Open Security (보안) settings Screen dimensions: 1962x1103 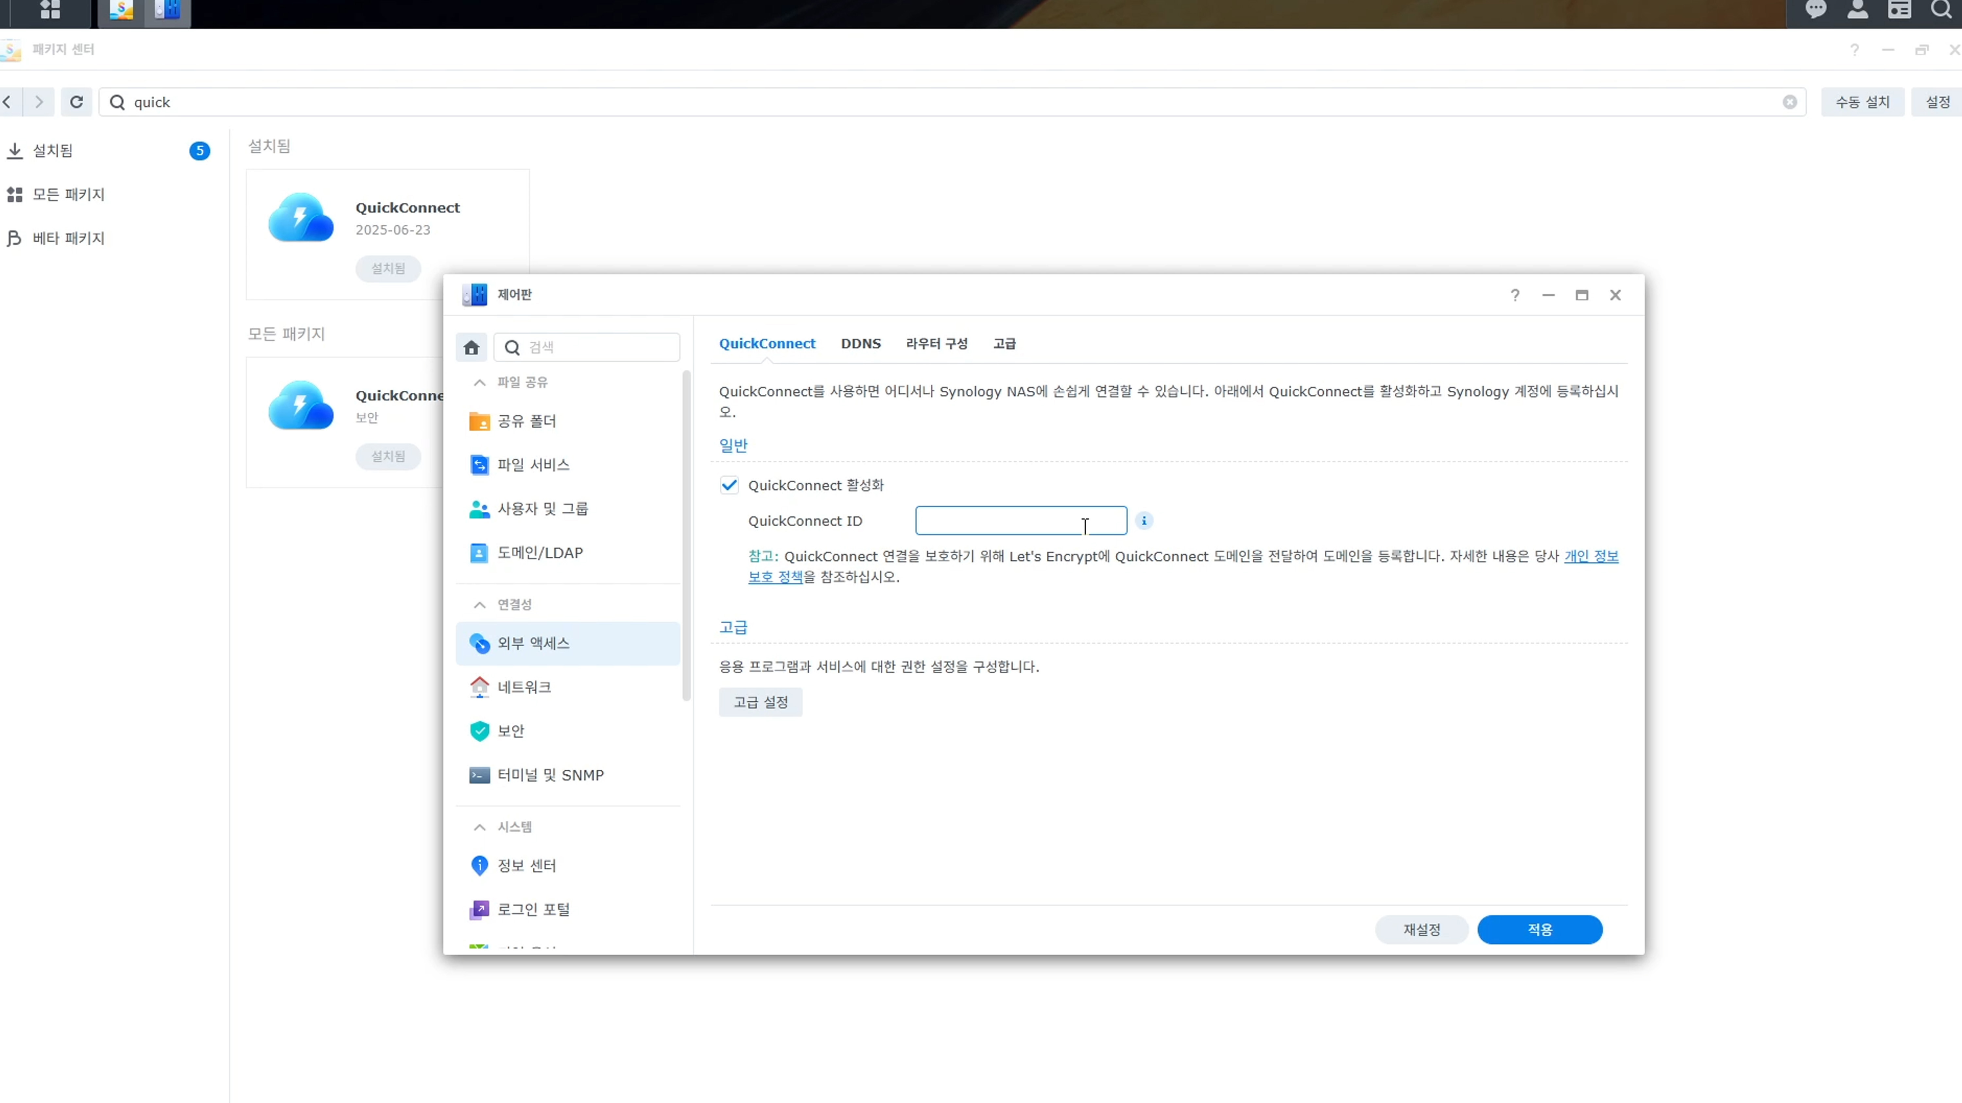coord(510,731)
